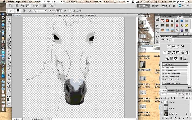This screenshot has height=120, width=192.
Task: Switch to the Channels tab
Action: coord(172,90)
